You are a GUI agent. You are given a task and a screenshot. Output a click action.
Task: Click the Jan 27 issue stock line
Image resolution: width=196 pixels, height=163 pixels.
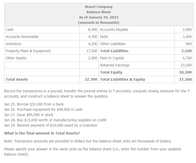pos(29,115)
